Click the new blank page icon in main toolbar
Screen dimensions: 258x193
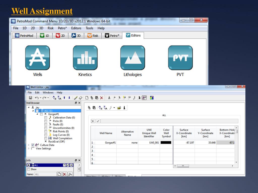87,98
